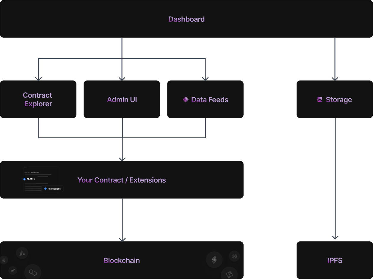Click the Ethereum logo icon
373x279 pixels.
[x=214, y=260]
